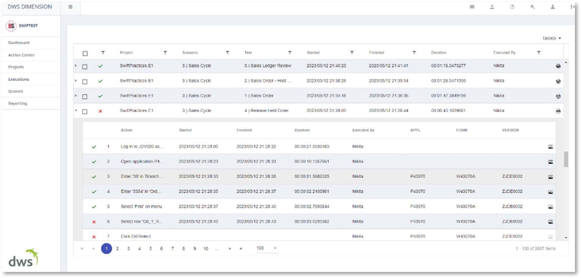Open the user profile icon
Image resolution: width=581 pixels, height=278 pixels.
553,7
